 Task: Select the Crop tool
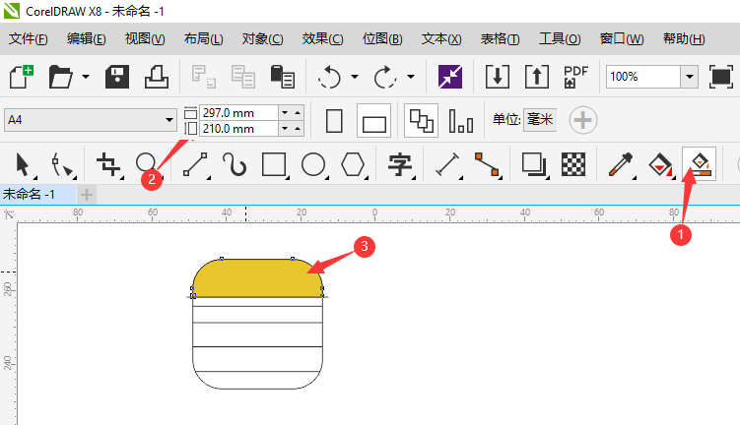105,163
